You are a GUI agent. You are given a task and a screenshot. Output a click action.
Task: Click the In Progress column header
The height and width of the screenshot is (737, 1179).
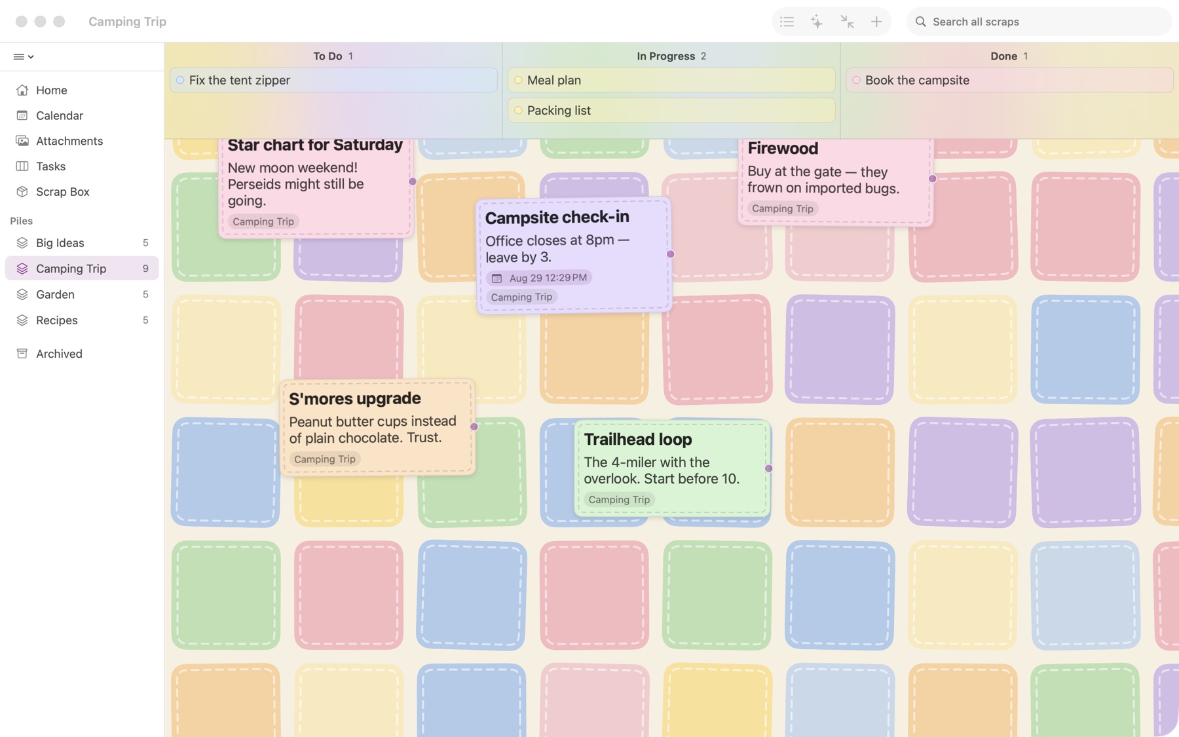tap(671, 56)
